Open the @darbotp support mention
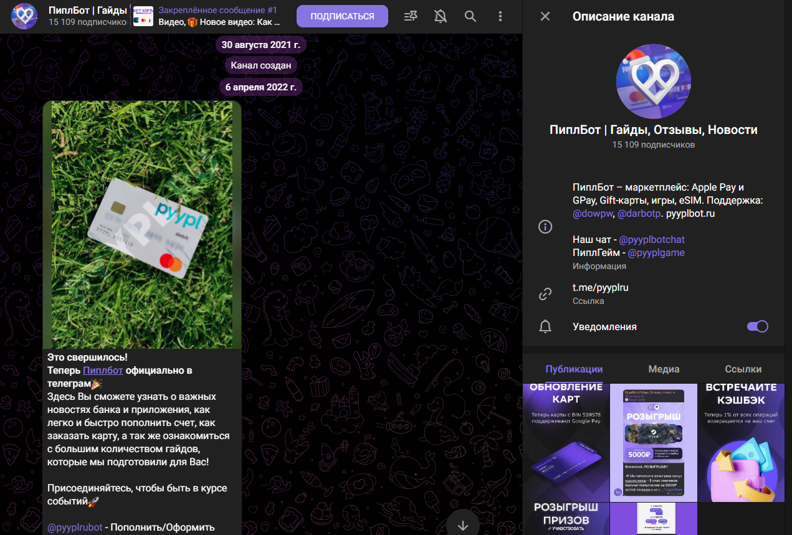This screenshot has height=535, width=792. [639, 214]
